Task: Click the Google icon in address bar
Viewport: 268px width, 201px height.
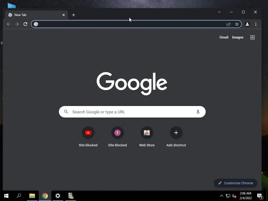Action: click(x=36, y=24)
